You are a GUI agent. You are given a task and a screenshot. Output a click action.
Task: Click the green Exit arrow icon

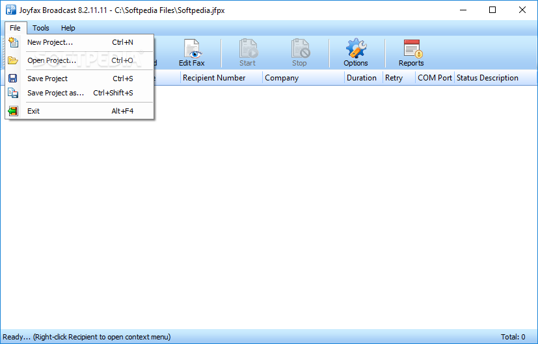[x=13, y=111]
